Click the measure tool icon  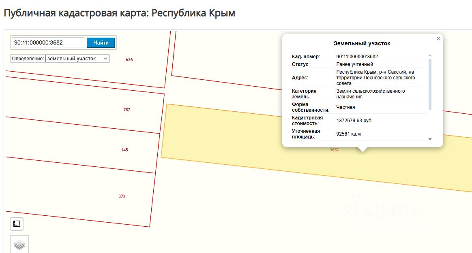point(17,224)
